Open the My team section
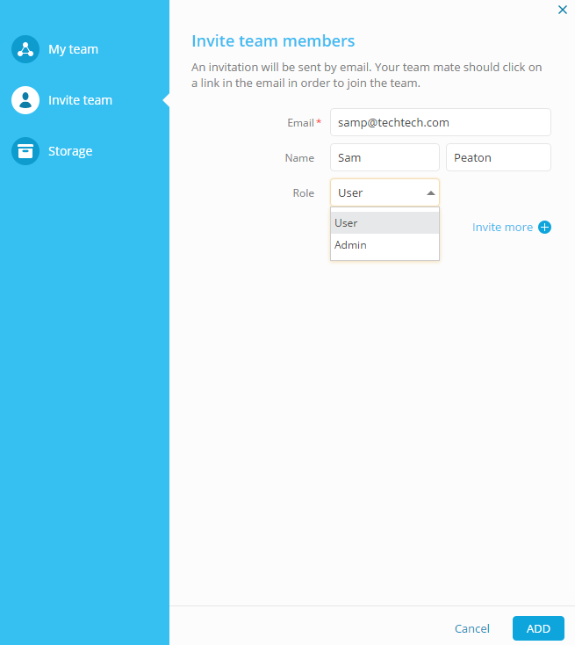Image resolution: width=575 pixels, height=645 pixels. coord(73,49)
